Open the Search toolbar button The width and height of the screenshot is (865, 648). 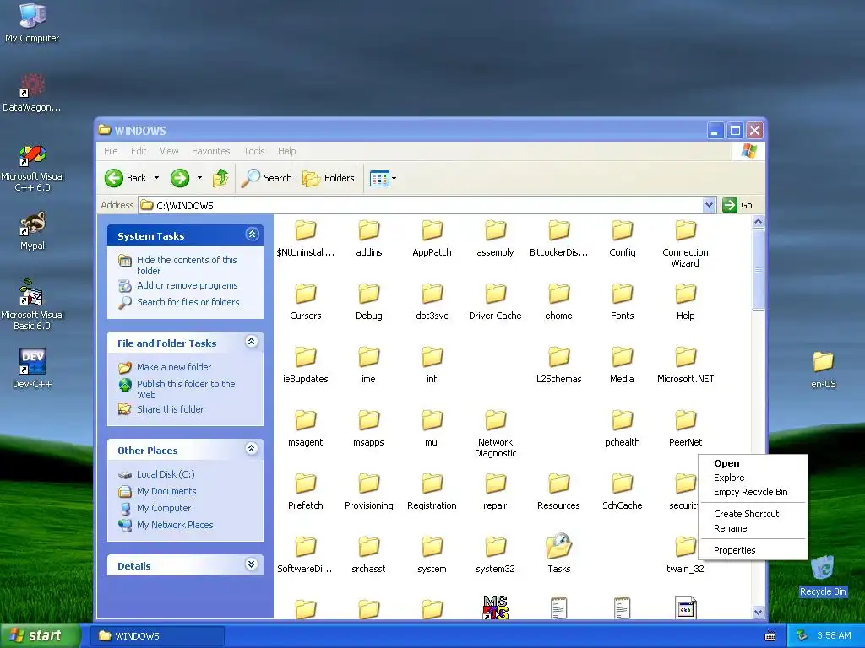click(266, 178)
